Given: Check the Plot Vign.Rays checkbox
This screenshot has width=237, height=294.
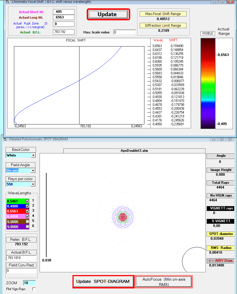Looking at the screenshot, I should point(34,289).
